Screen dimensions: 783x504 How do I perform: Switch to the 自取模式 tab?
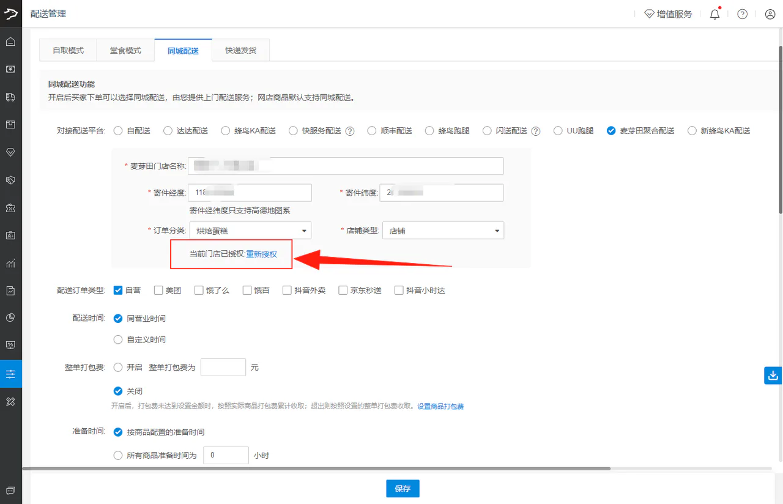[x=68, y=50]
